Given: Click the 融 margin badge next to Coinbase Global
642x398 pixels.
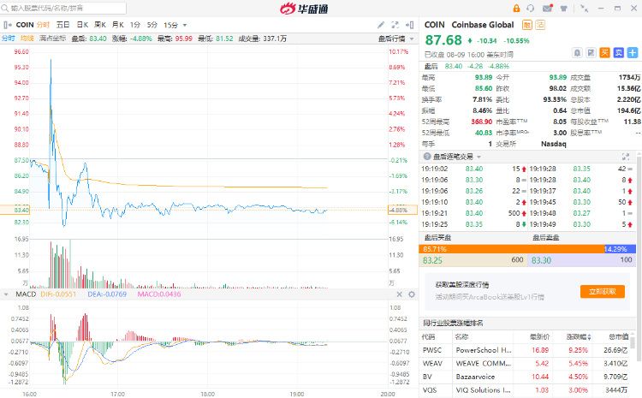Looking at the screenshot, I should (x=527, y=25).
